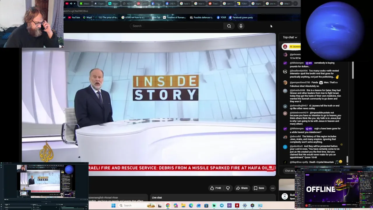Click the Live chat heading
Viewport: 373px width, 210px height.
pos(157,198)
